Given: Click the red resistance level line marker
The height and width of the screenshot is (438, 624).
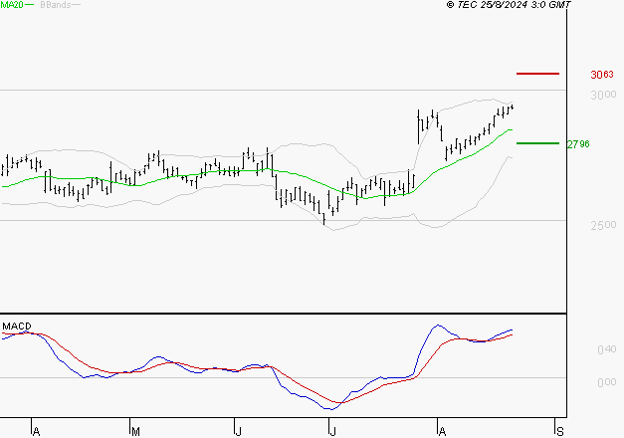Looking at the screenshot, I should [x=537, y=74].
